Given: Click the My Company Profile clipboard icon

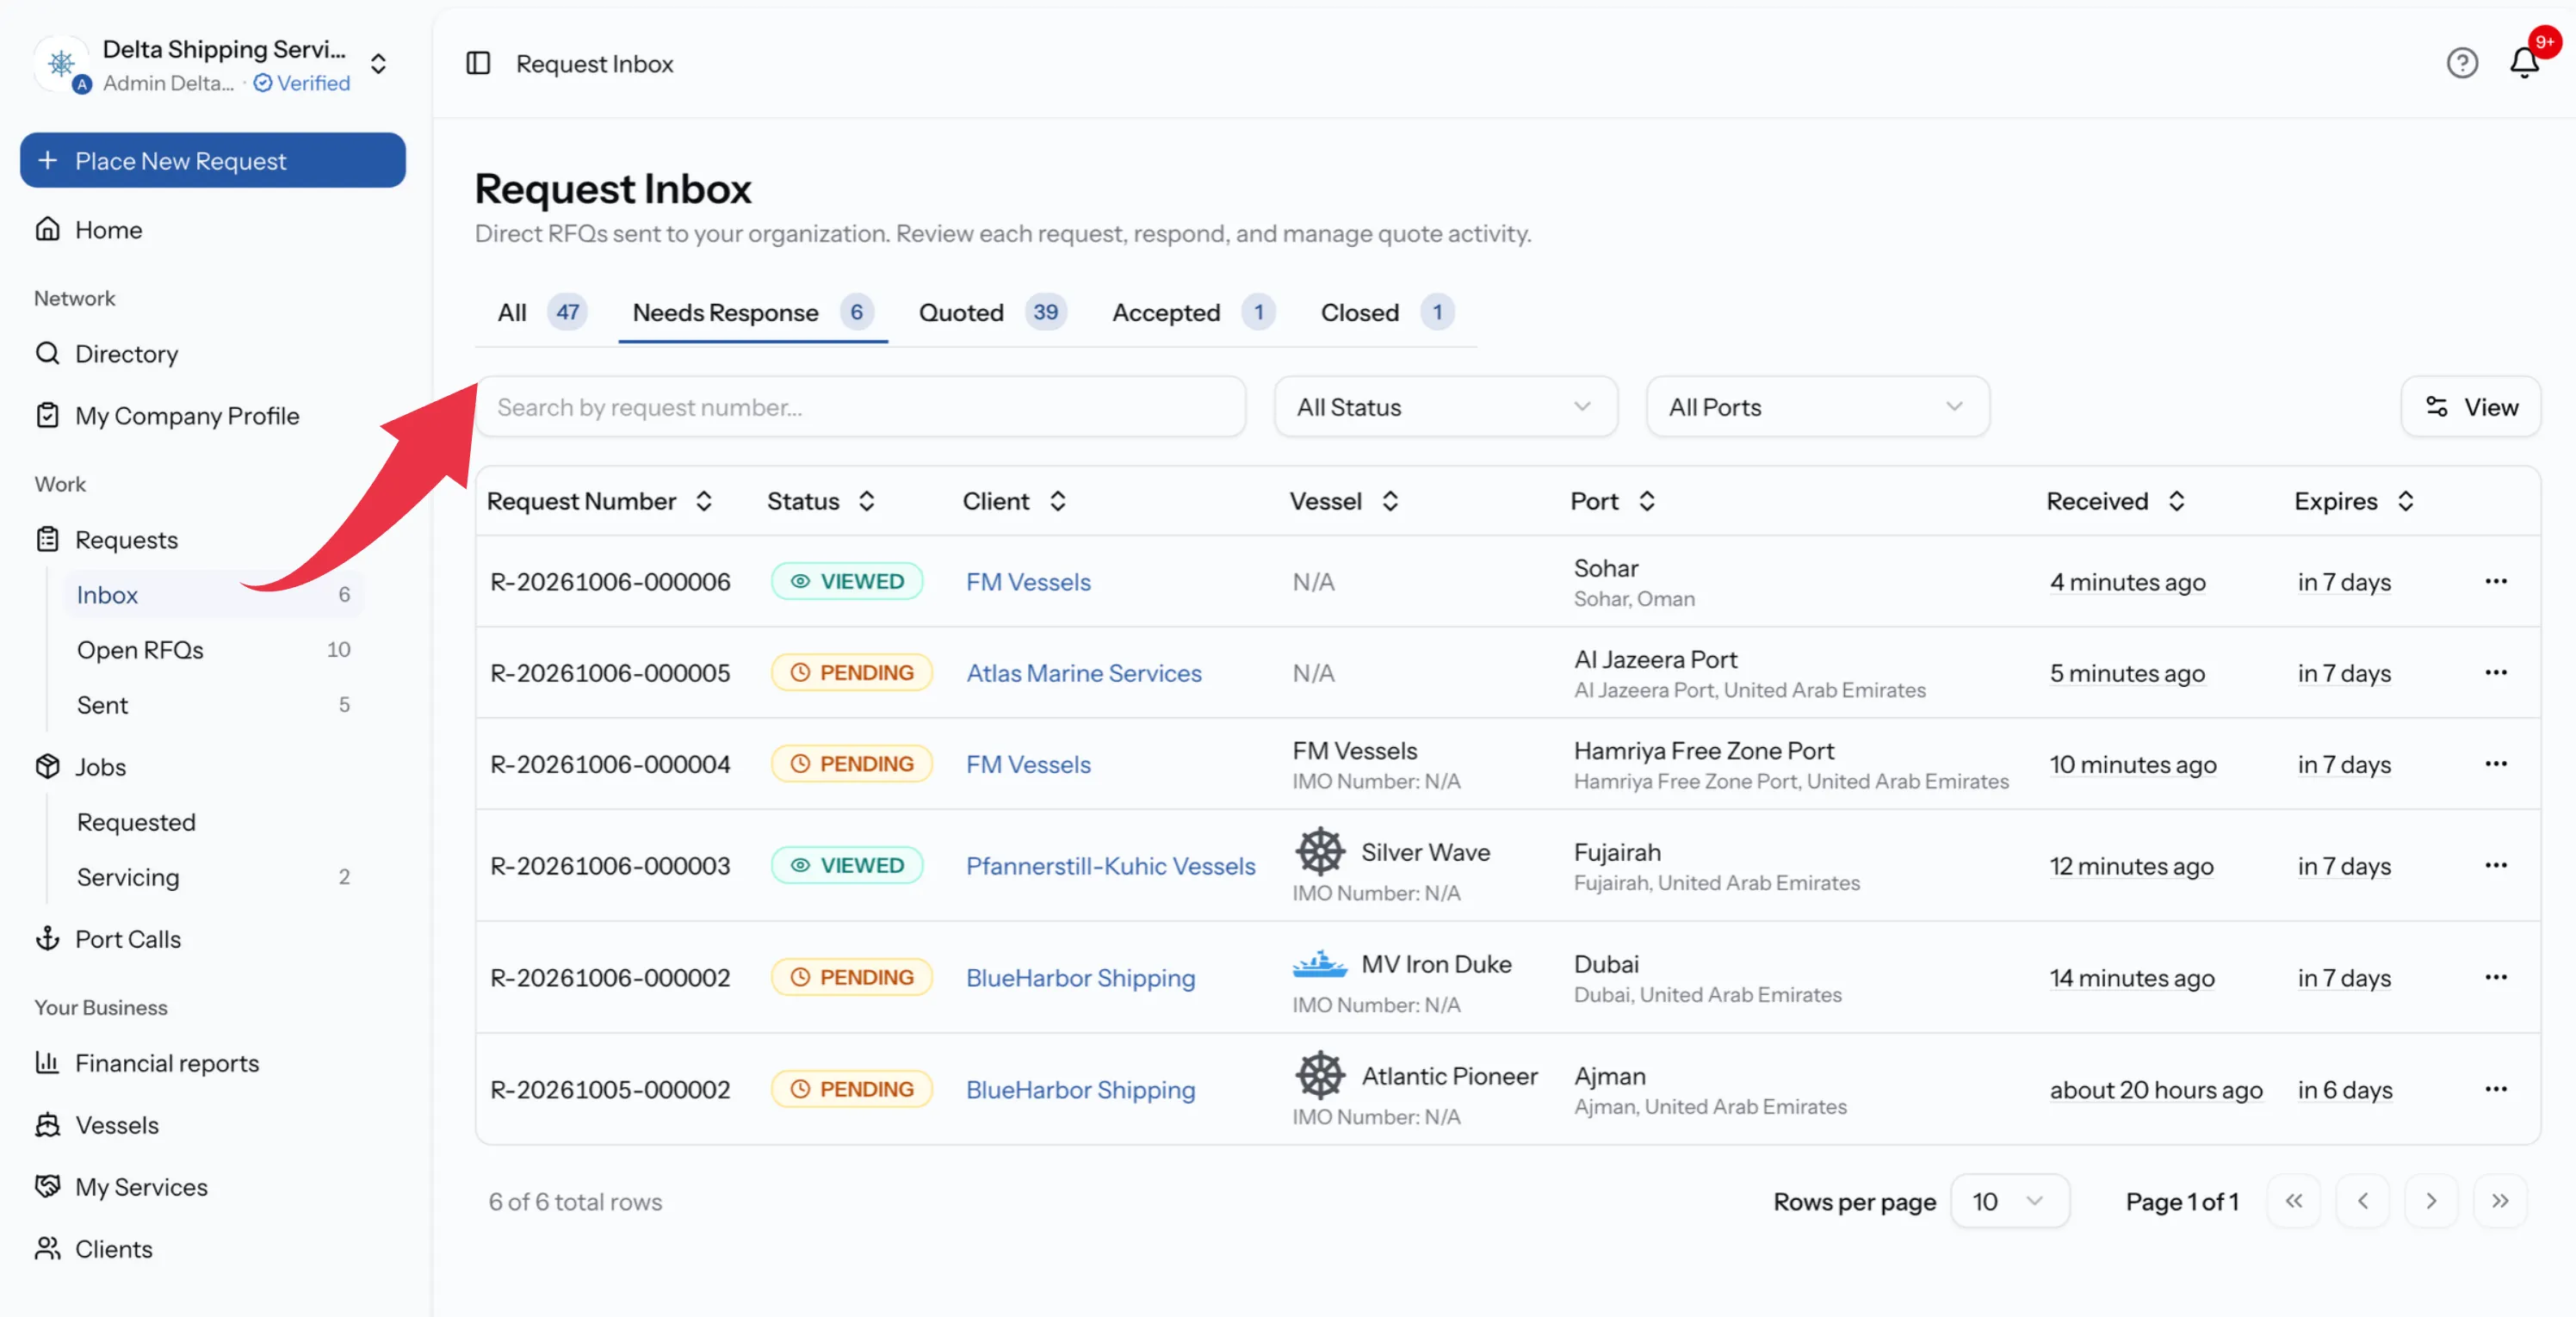Looking at the screenshot, I should (47, 415).
